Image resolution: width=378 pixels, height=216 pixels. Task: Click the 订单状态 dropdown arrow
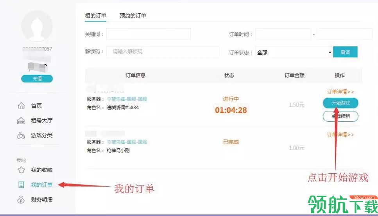point(330,52)
